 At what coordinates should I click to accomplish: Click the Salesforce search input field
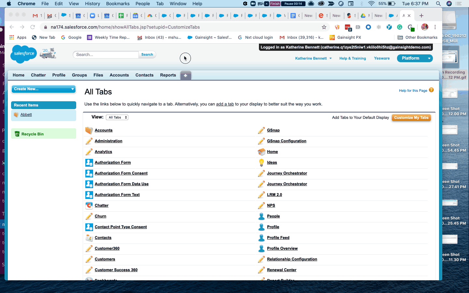(x=106, y=55)
